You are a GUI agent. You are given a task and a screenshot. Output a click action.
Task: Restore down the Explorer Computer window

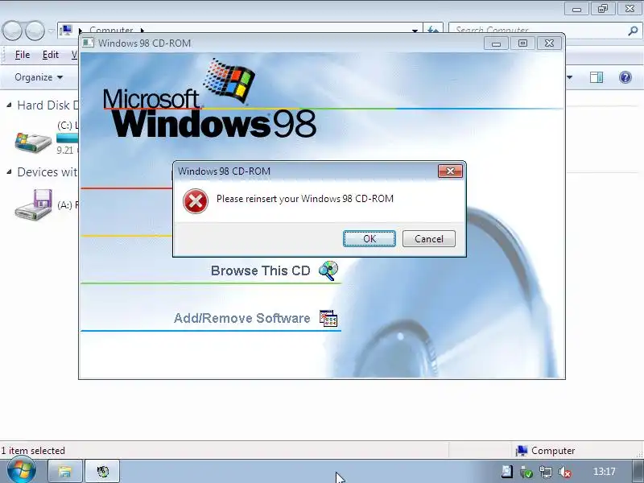[602, 8]
